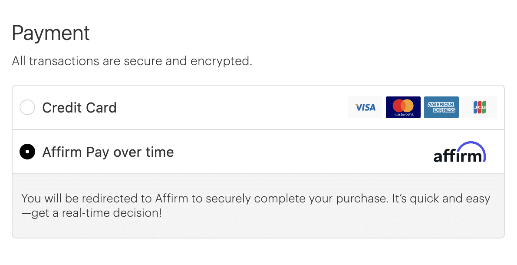The image size is (517, 265).
Task: Click the word "Affirm" in redirect message
Action: (x=171, y=199)
